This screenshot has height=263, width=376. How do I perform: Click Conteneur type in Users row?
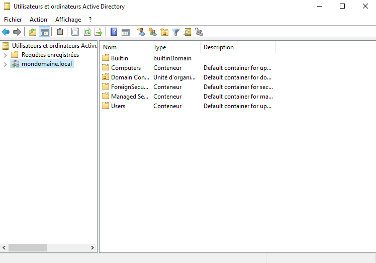(167, 106)
